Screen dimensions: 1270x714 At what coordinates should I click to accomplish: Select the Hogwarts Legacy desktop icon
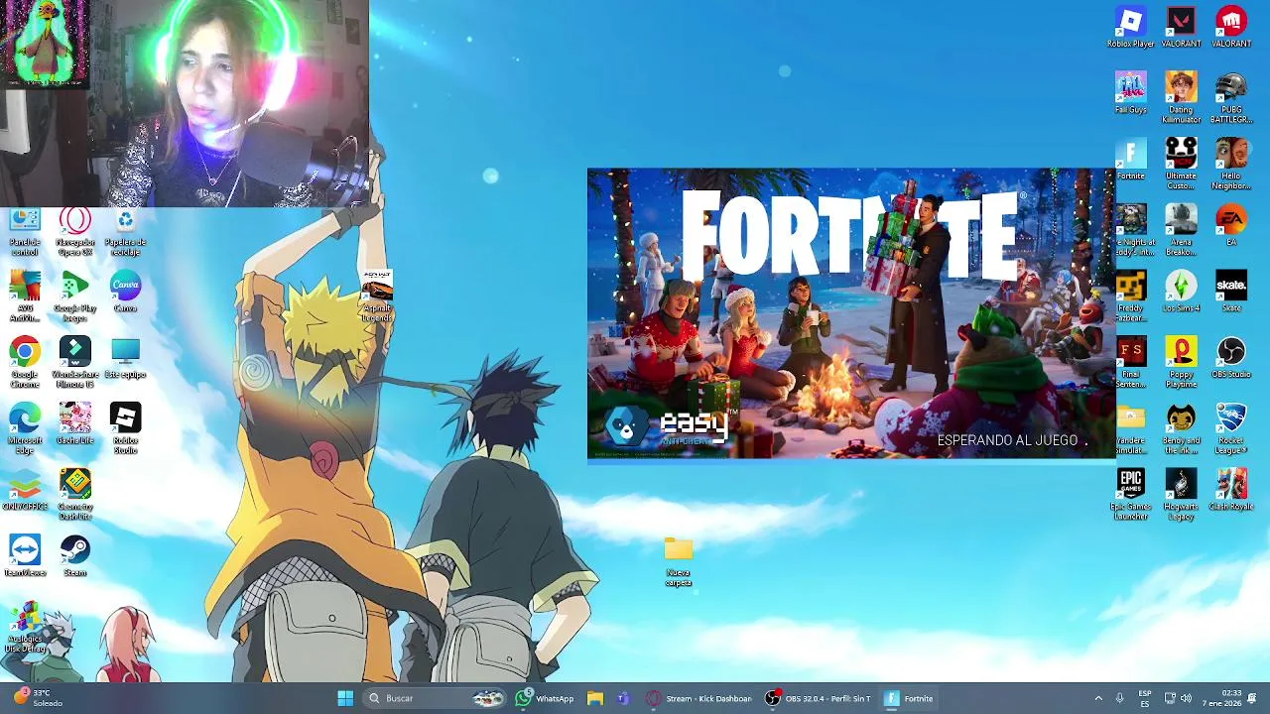tap(1181, 495)
